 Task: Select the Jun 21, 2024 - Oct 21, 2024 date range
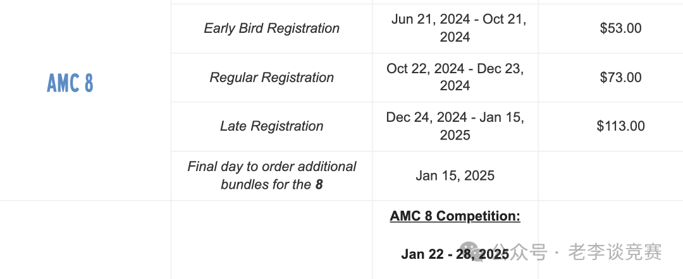[x=455, y=28]
